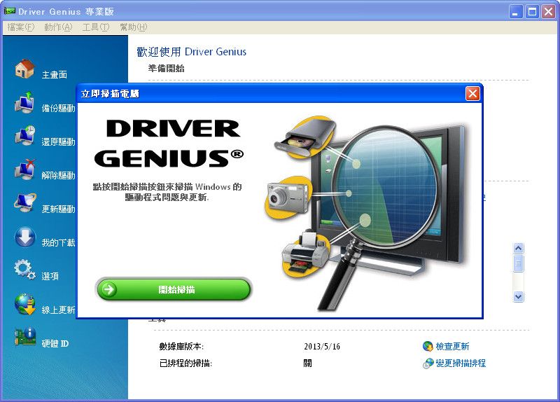Click the gears options icon
The width and height of the screenshot is (560, 402).
tap(25, 270)
